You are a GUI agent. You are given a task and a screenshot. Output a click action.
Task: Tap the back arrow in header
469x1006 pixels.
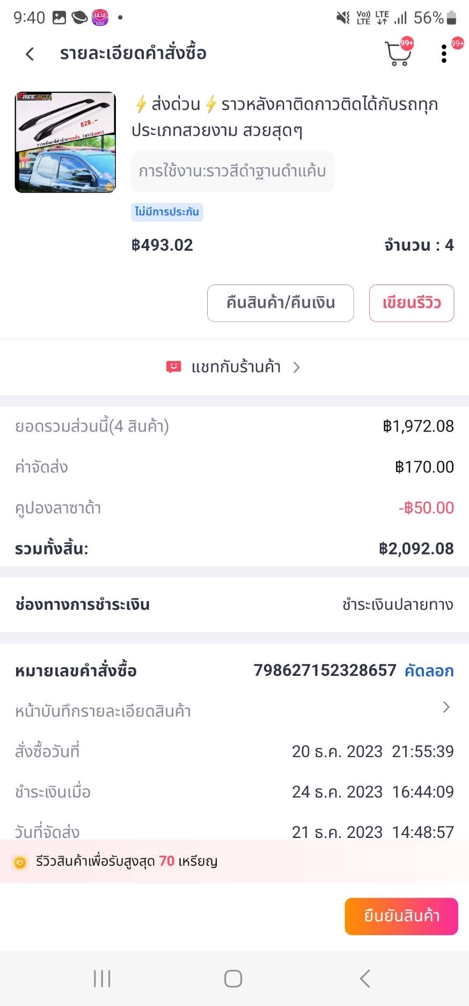[x=30, y=54]
